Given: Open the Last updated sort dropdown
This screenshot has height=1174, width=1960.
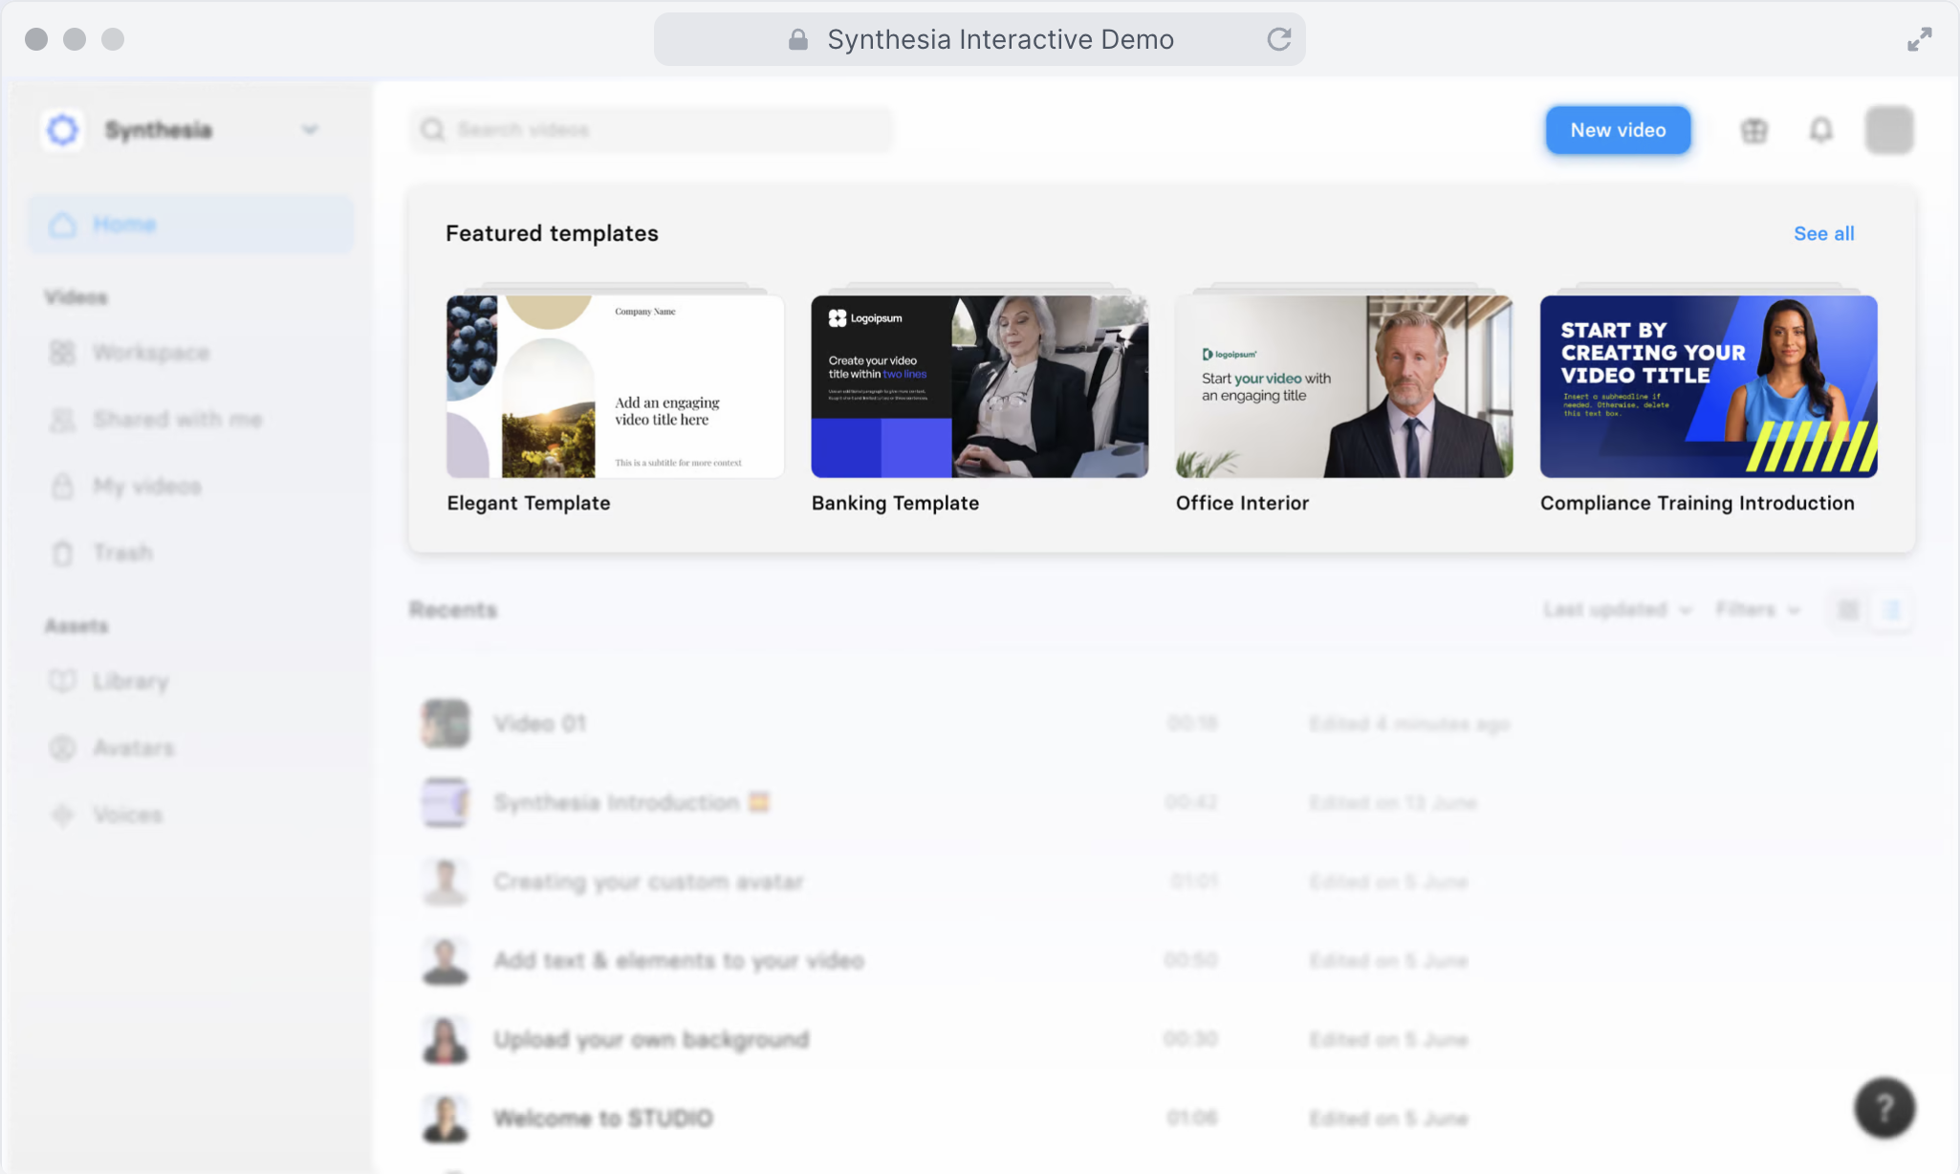Looking at the screenshot, I should coord(1616,610).
